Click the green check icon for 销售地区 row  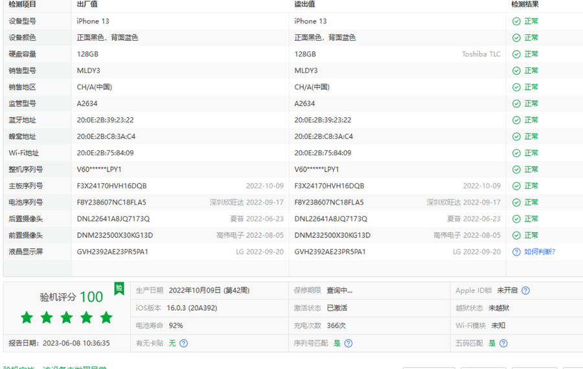coord(516,87)
